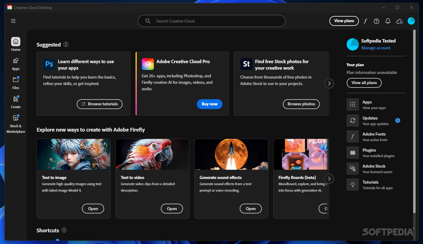Open Tutorials in right panel
The width and height of the screenshot is (423, 244).
pos(376,185)
